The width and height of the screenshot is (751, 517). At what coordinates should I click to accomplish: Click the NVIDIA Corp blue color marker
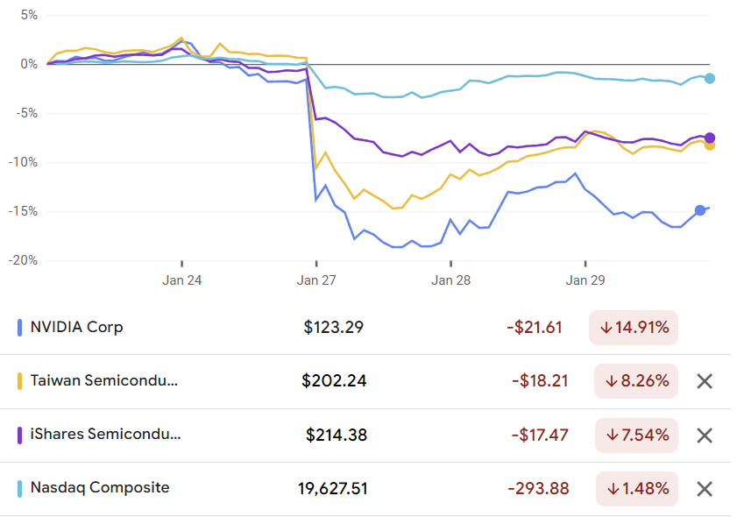click(20, 328)
